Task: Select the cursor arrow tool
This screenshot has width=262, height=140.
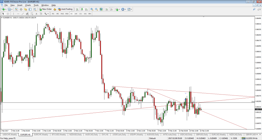Action: (3, 14)
